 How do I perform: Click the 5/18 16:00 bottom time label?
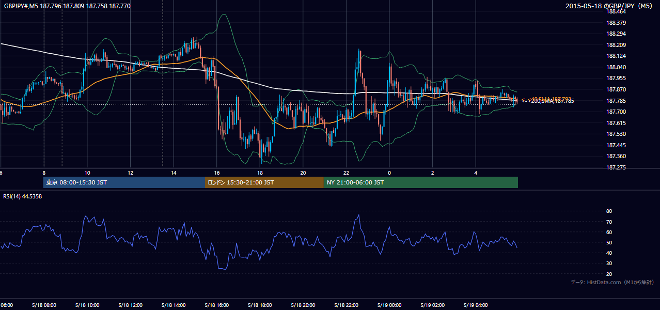(216, 305)
